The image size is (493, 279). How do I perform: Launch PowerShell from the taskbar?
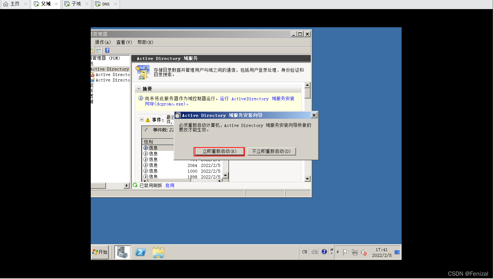(x=141, y=252)
